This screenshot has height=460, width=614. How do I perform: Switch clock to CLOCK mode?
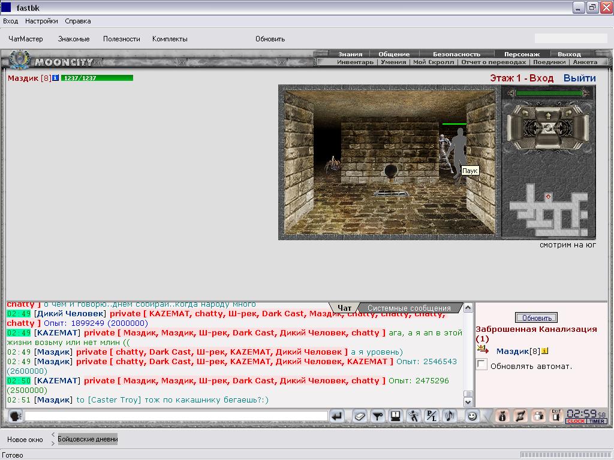(x=576, y=421)
